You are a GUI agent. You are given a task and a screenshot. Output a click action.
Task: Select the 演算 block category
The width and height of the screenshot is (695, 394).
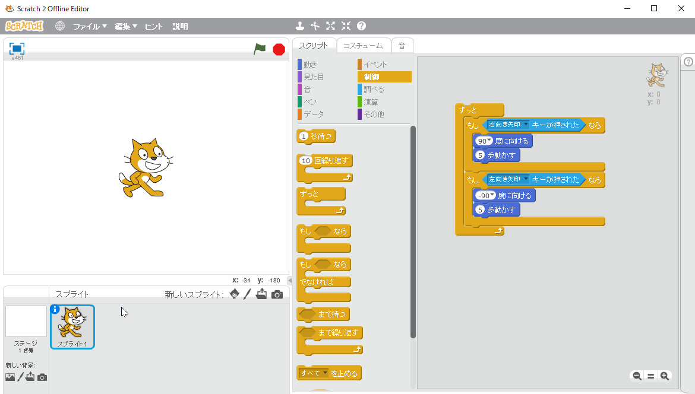[384, 102]
